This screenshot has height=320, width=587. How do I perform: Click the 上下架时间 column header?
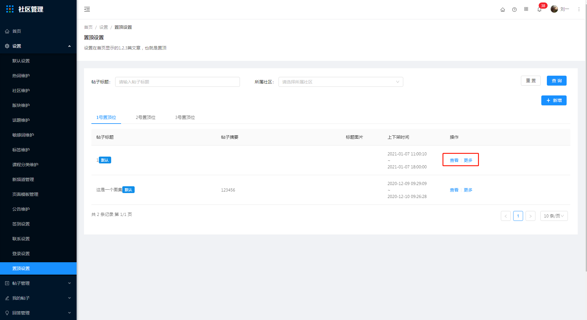click(x=398, y=137)
